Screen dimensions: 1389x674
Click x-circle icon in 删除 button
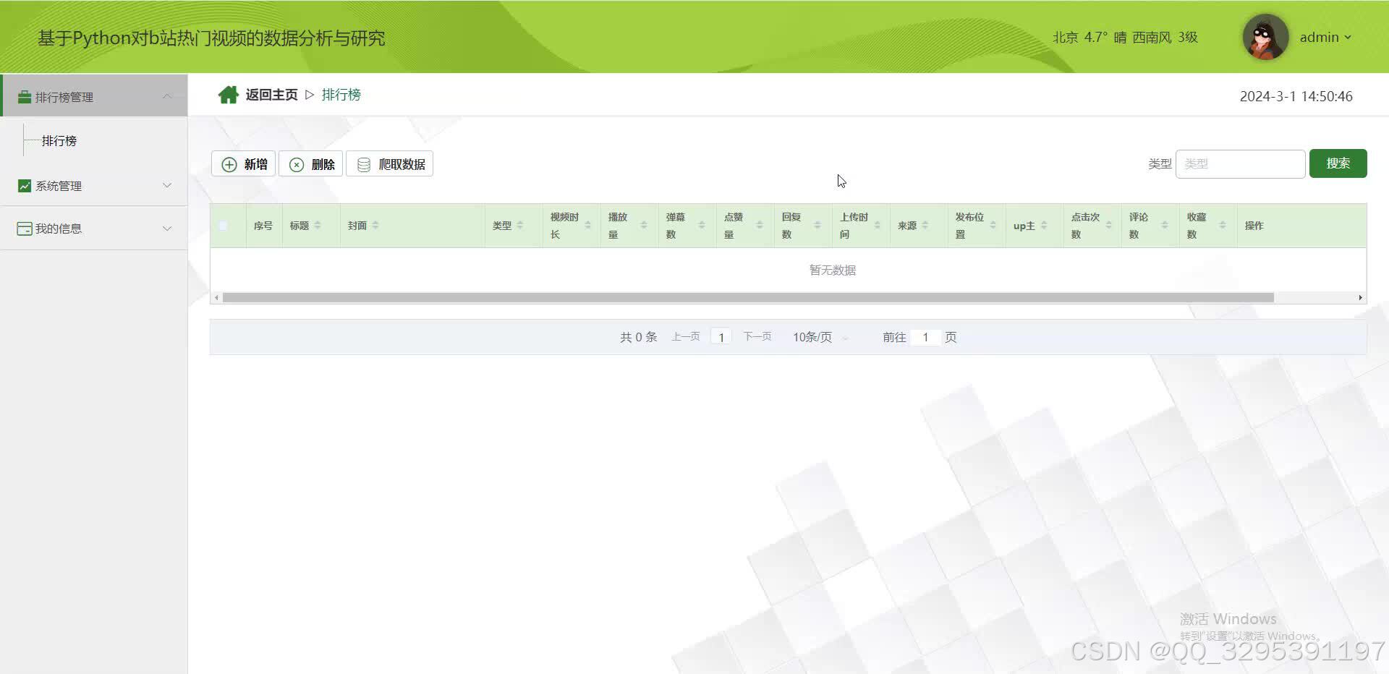click(297, 165)
